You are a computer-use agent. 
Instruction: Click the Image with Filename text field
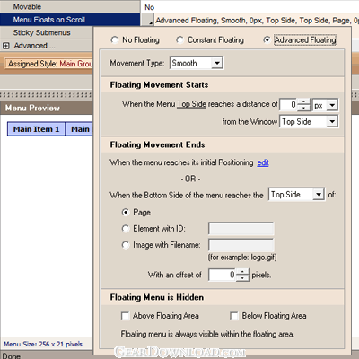[241, 245]
